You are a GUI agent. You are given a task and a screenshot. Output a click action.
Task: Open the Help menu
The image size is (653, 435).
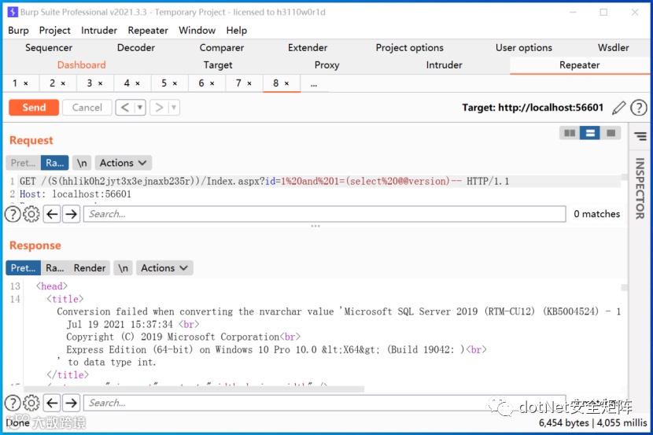237,31
